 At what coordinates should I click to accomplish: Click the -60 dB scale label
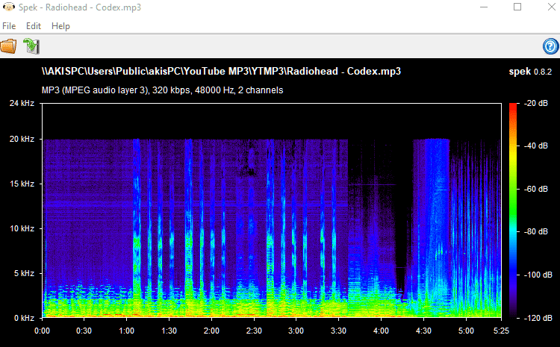click(536, 189)
